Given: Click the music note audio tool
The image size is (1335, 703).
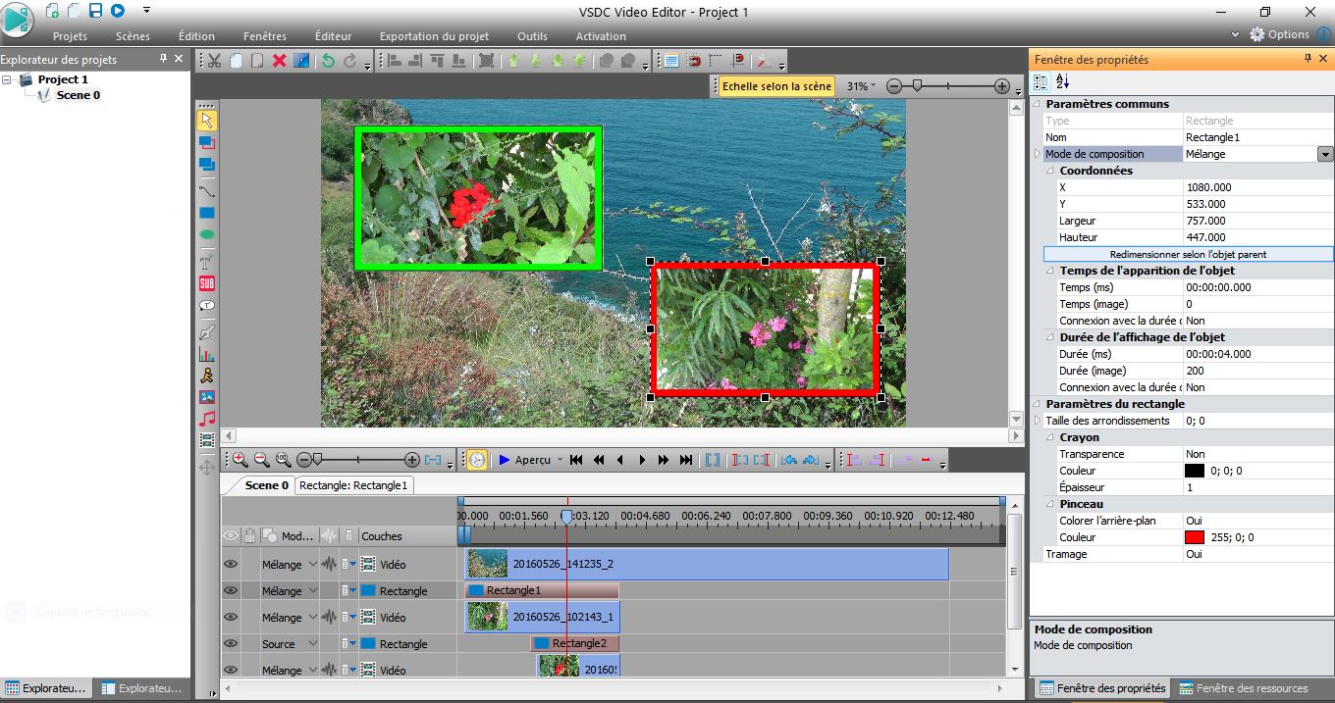Looking at the screenshot, I should tap(207, 419).
